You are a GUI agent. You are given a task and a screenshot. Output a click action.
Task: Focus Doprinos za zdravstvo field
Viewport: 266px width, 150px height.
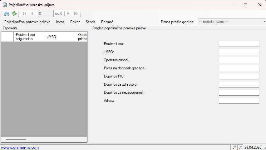[x=239, y=84]
